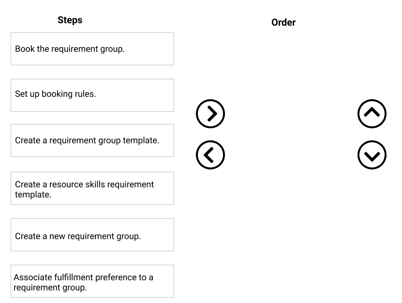Click the left arrow to remove step
Viewport: 402px width, 303px height.
click(210, 155)
